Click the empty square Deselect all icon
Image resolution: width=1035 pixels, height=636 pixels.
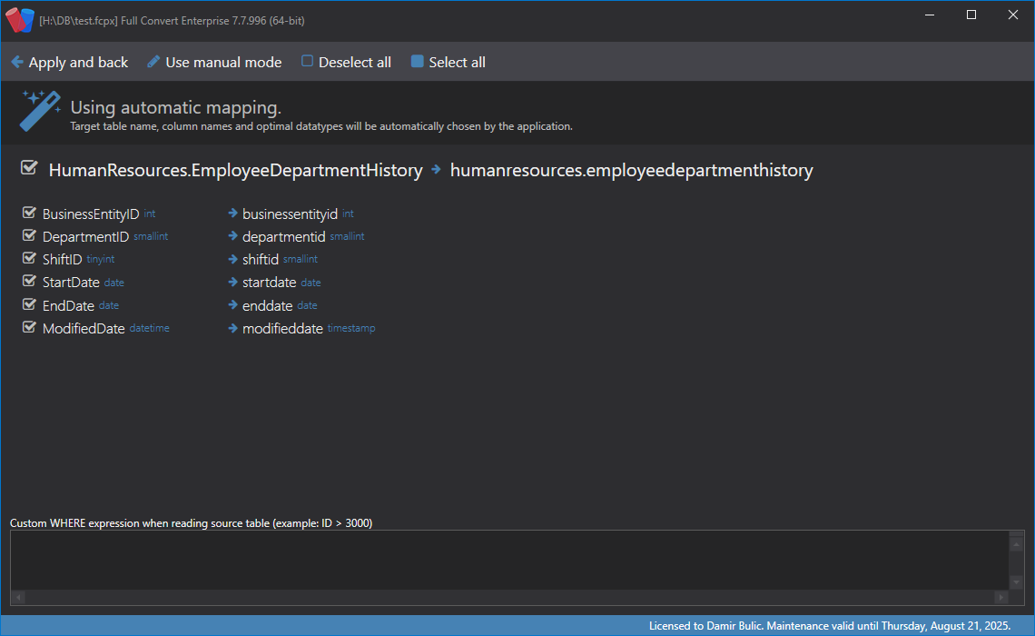pos(308,62)
